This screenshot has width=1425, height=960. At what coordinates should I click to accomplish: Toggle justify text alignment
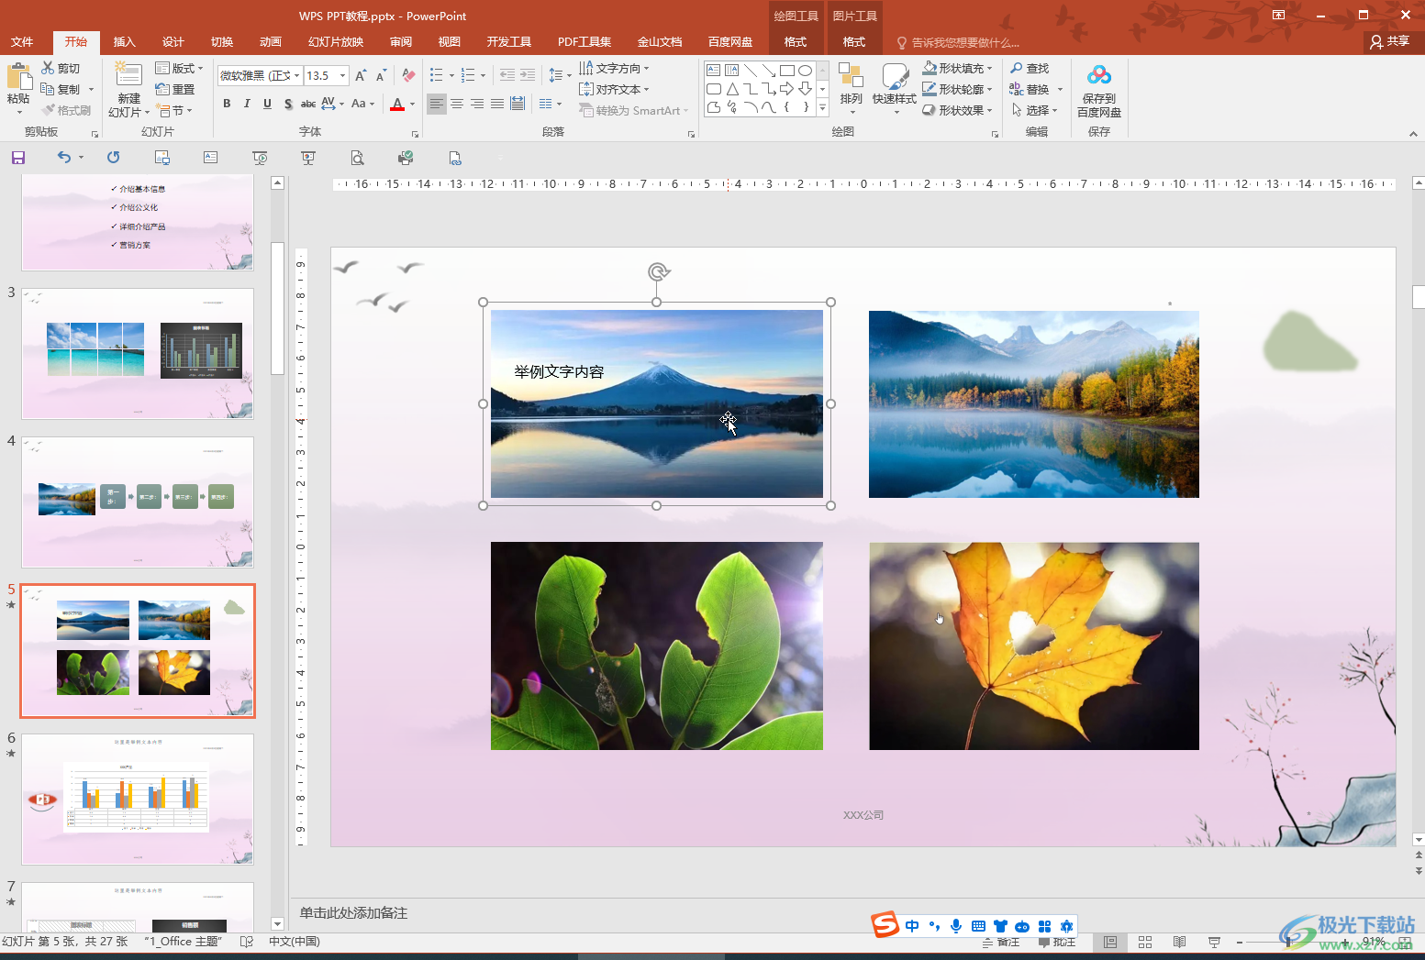point(497,104)
